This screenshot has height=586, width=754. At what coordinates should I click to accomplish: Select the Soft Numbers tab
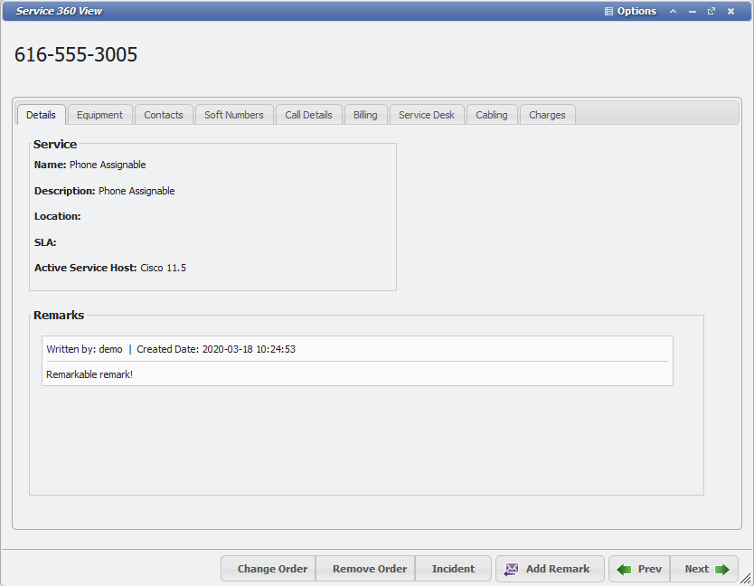click(233, 115)
